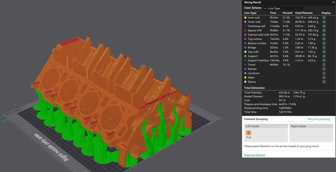Image resolution: width=336 pixels, height=172 pixels.
Task: Click the Support green color swatch
Action: click(x=245, y=56)
